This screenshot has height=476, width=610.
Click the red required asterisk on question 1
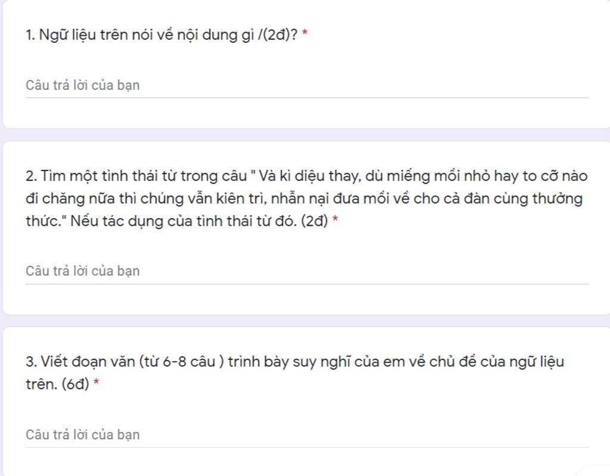click(x=304, y=33)
